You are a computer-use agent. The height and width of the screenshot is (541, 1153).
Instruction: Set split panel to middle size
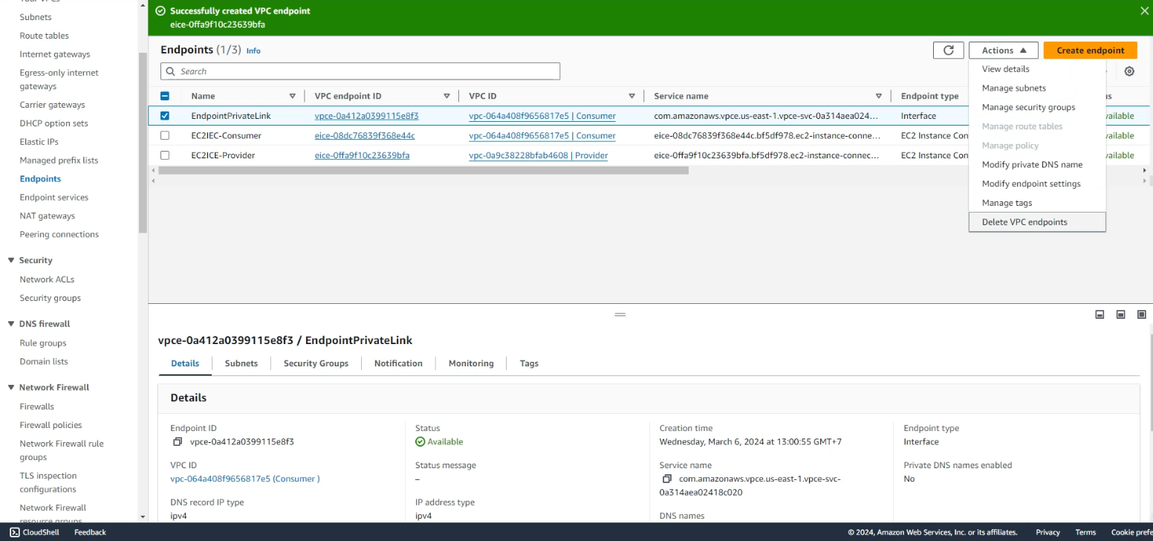click(1121, 314)
